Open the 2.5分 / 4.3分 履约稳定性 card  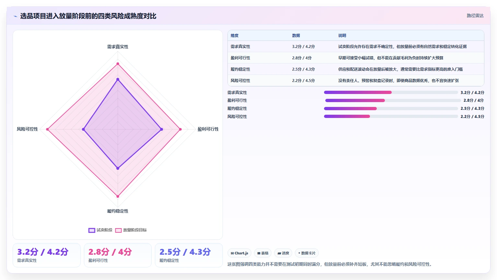coord(189,255)
